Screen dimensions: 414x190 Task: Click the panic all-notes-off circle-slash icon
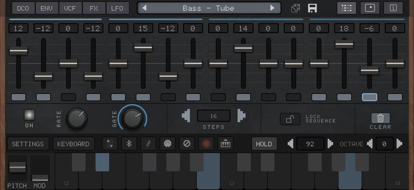pos(187,144)
